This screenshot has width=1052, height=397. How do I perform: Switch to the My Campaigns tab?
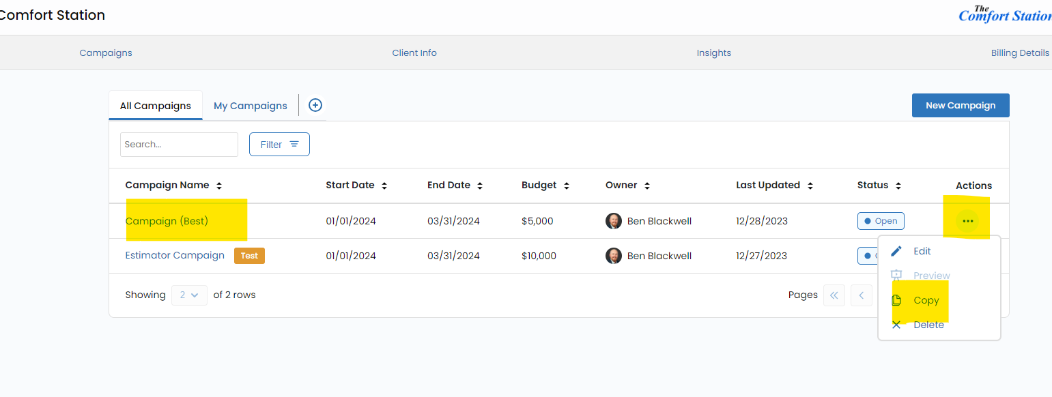click(x=251, y=106)
